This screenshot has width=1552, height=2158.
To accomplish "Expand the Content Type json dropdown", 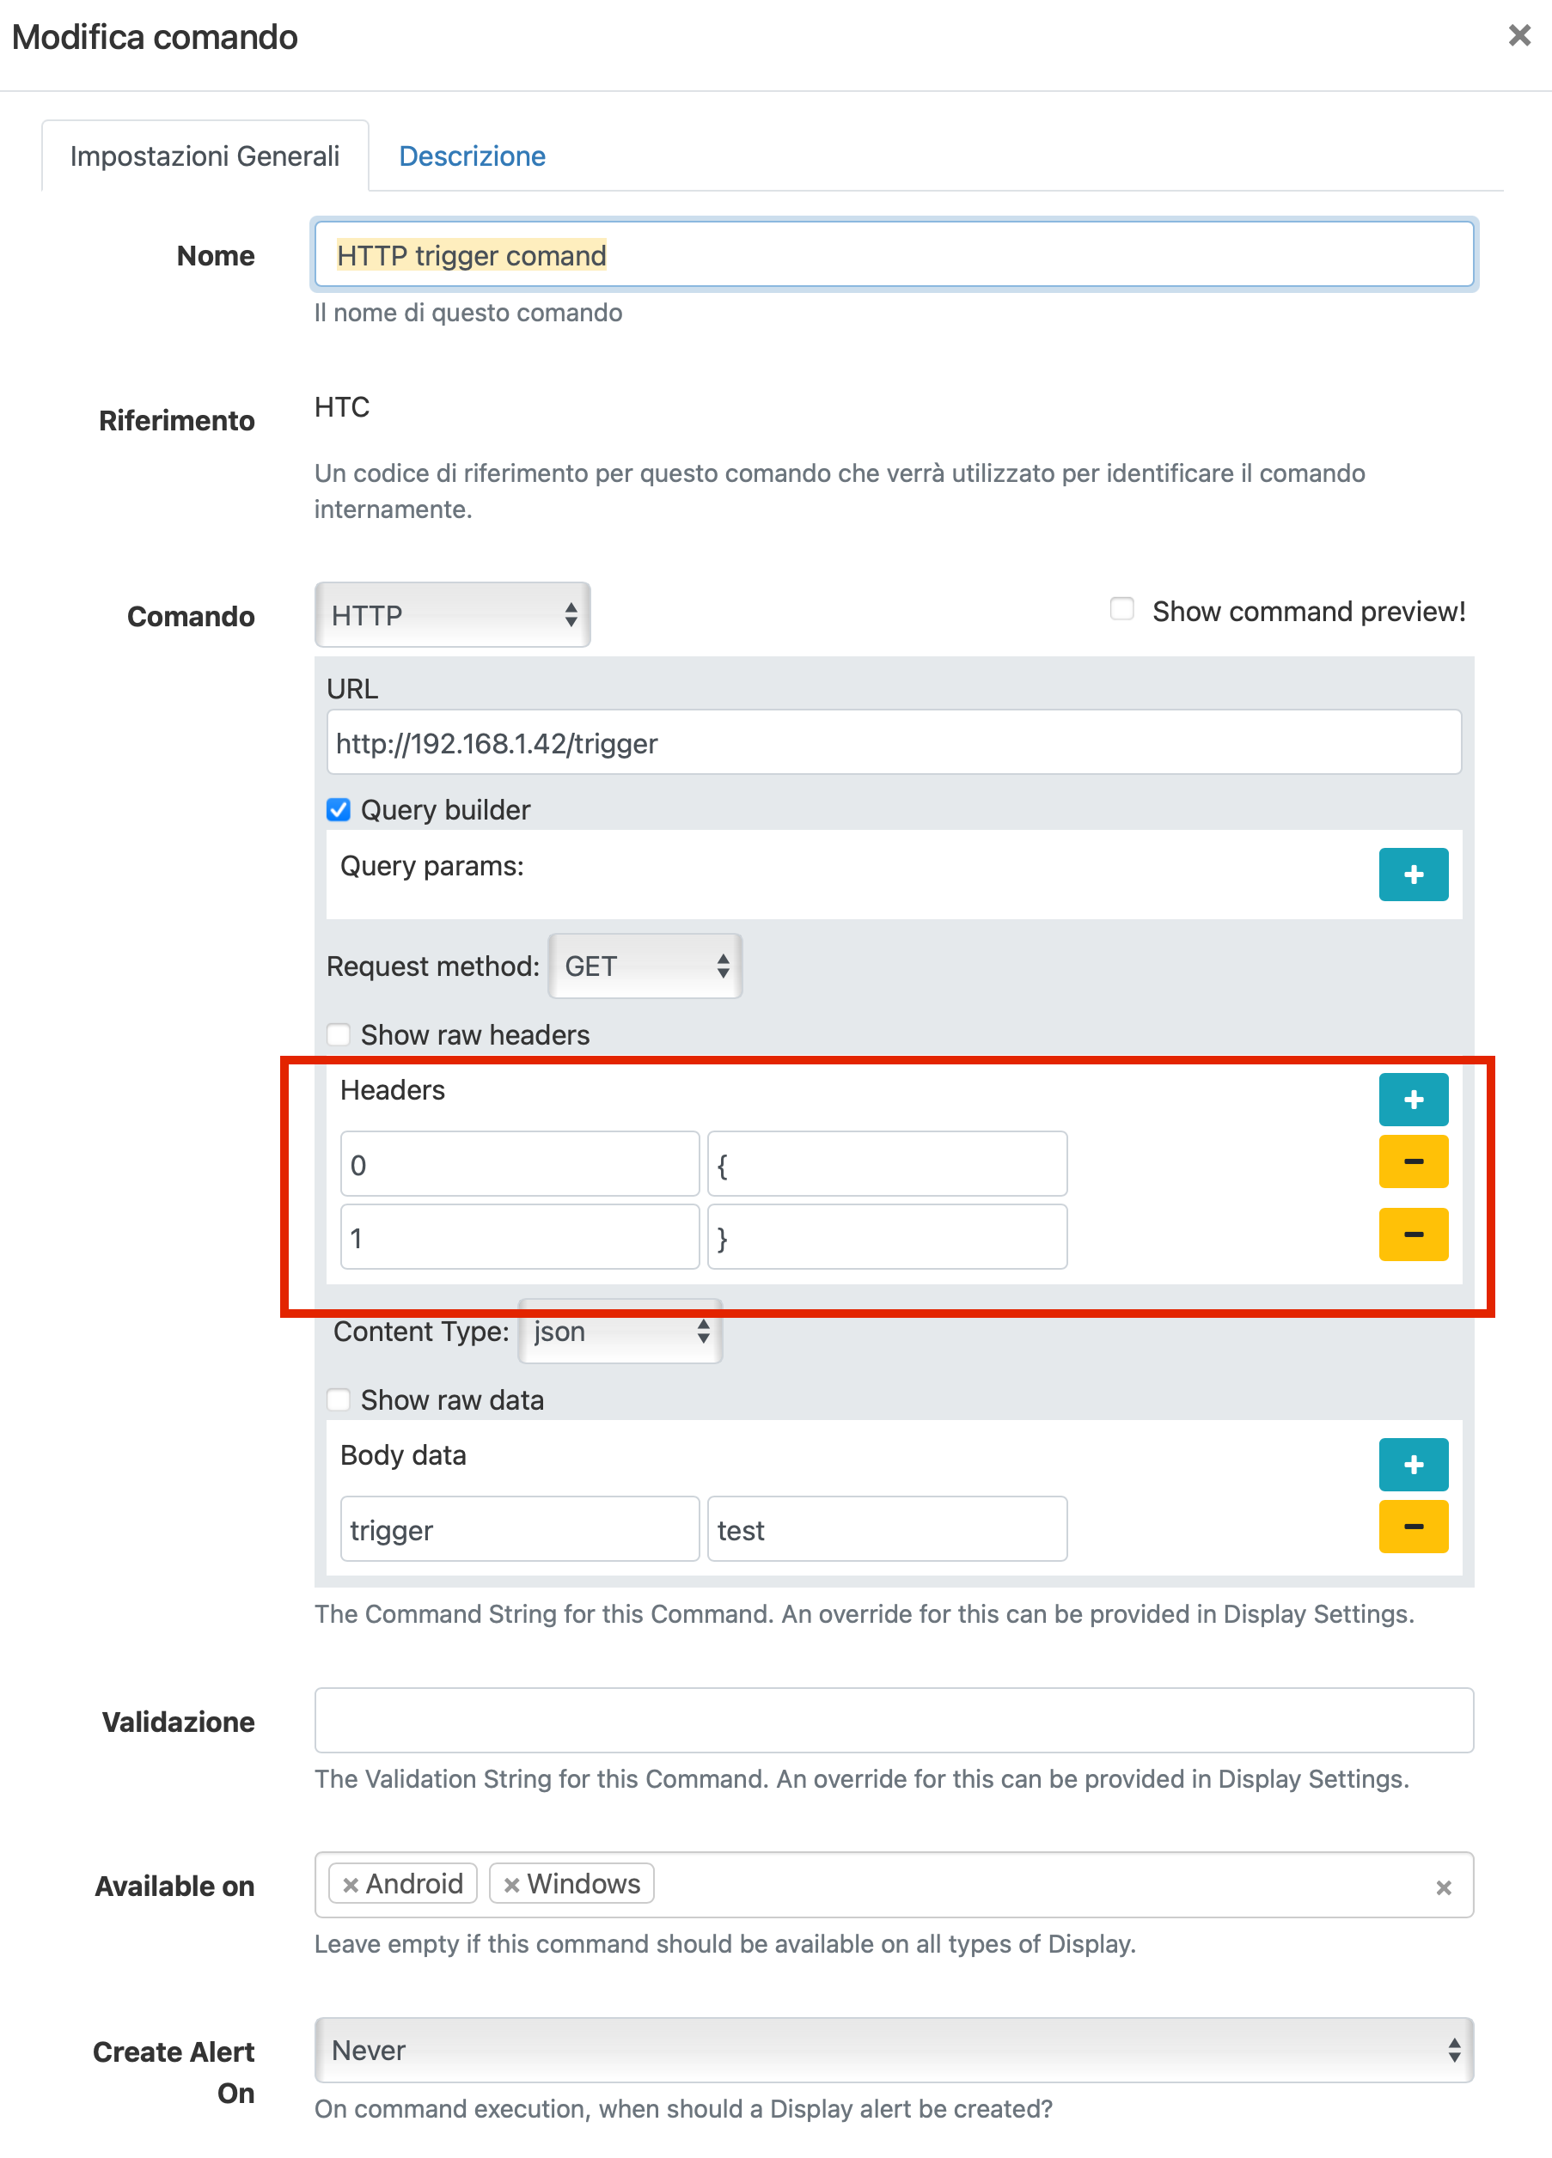I will coord(620,1332).
